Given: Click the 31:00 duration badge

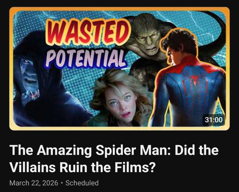Looking at the screenshot, I should 214,120.
